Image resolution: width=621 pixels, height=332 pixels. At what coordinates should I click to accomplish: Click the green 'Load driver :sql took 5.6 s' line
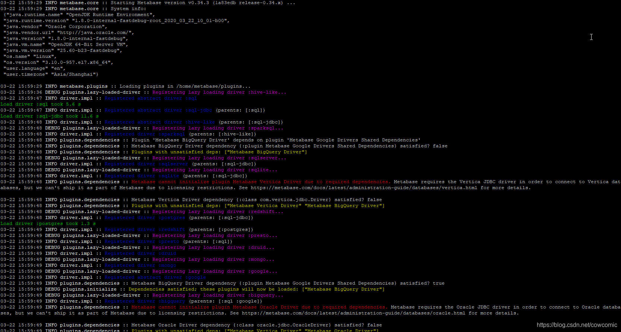[x=41, y=104]
